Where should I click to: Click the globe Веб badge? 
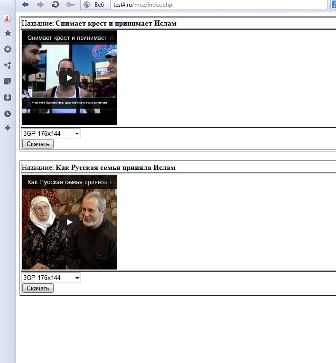[x=95, y=5]
